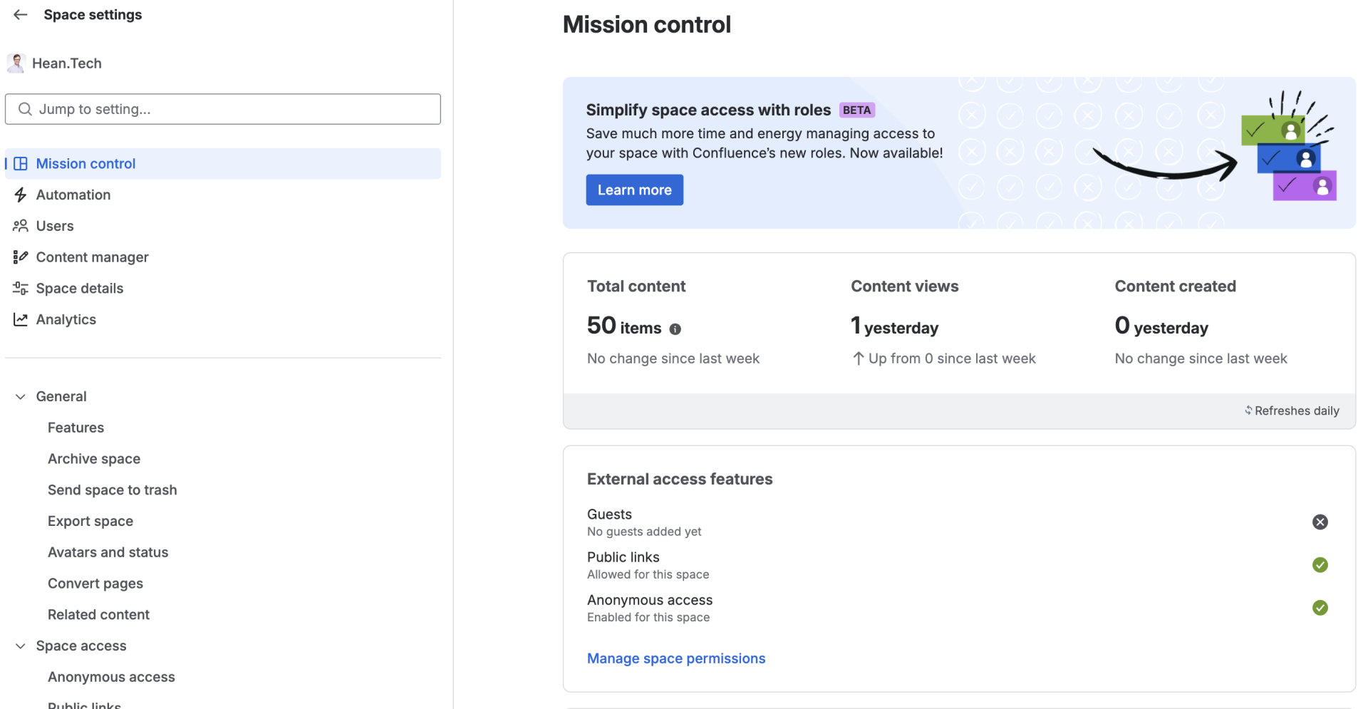1368x709 pixels.
Task: Collapse the Space access section chevron
Action: pyautogui.click(x=21, y=646)
